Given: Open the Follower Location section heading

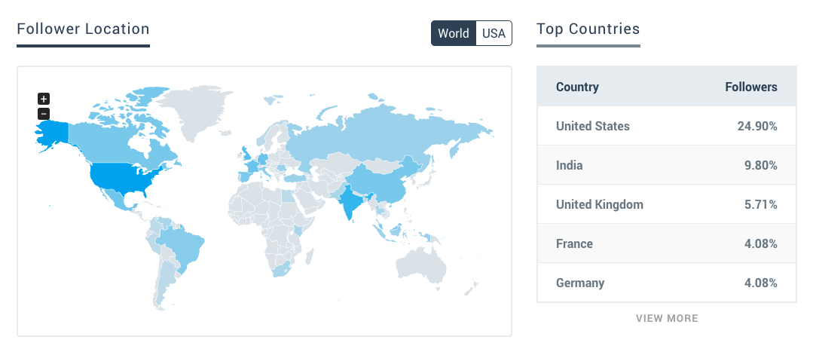Looking at the screenshot, I should click(83, 29).
